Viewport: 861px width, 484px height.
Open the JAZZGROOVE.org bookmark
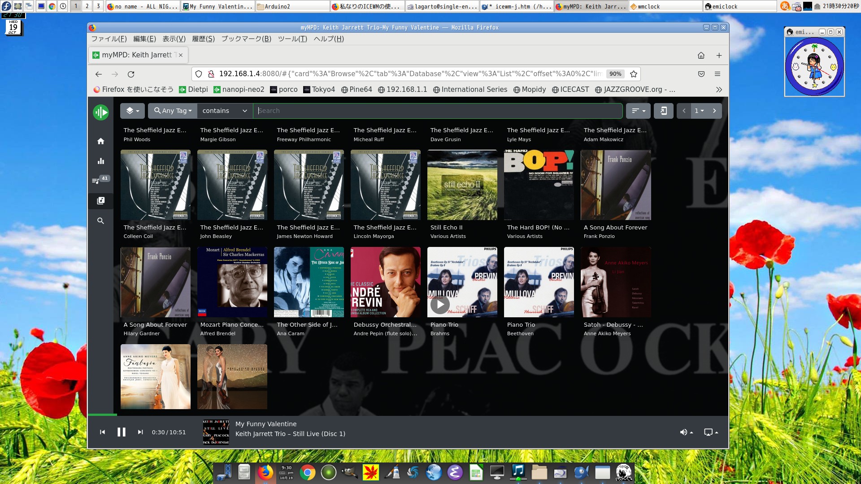click(635, 89)
